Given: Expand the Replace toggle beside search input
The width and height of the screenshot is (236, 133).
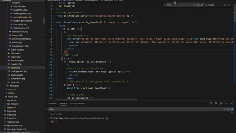Looking at the screenshot, I should (x=46, y=109).
